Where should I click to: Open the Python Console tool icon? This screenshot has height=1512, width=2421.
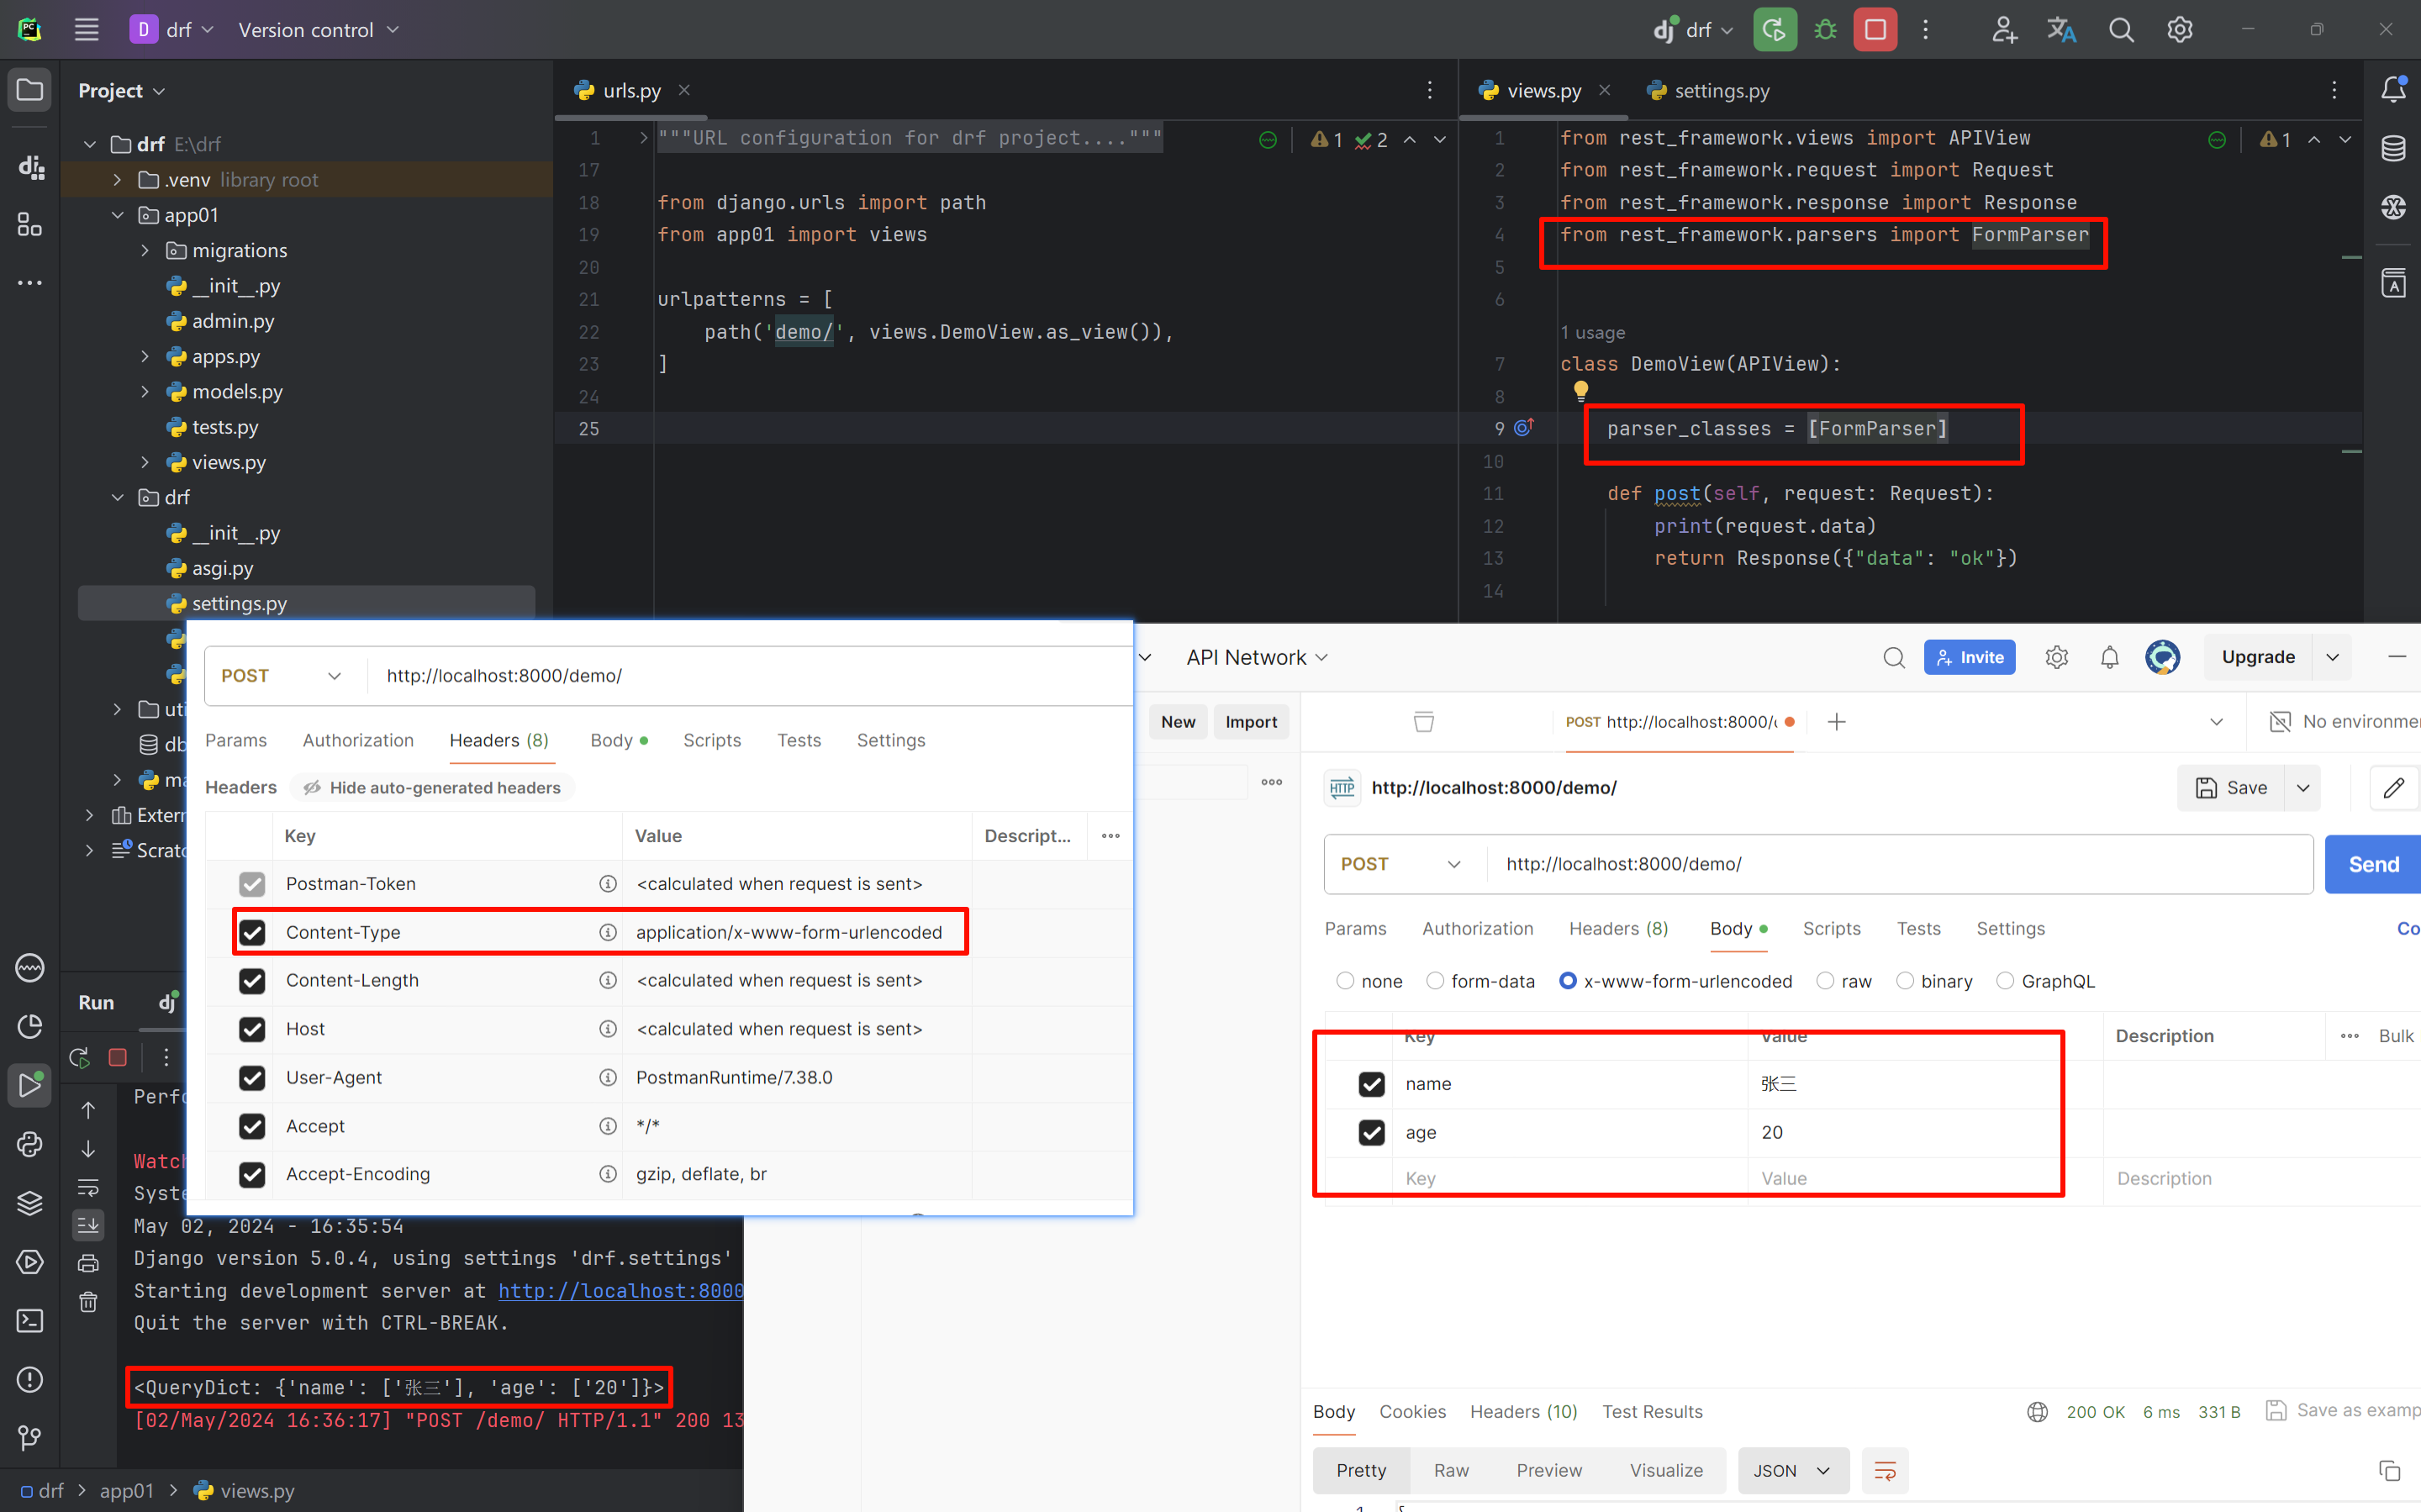(30, 1144)
